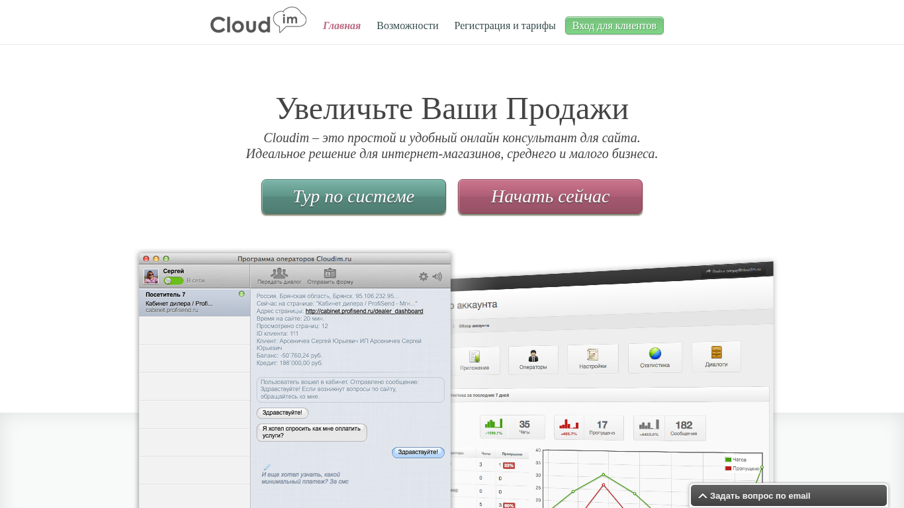Click the 182 Сообщения statistic card
Viewport: 904px width, 508px height.
670,428
